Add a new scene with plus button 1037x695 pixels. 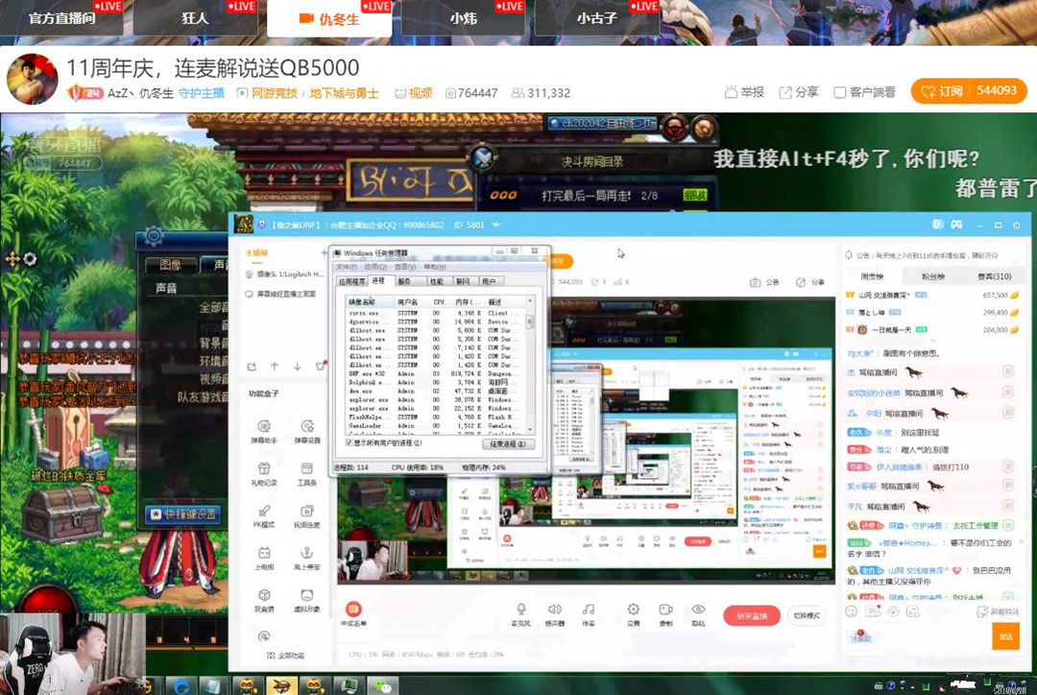point(324,252)
